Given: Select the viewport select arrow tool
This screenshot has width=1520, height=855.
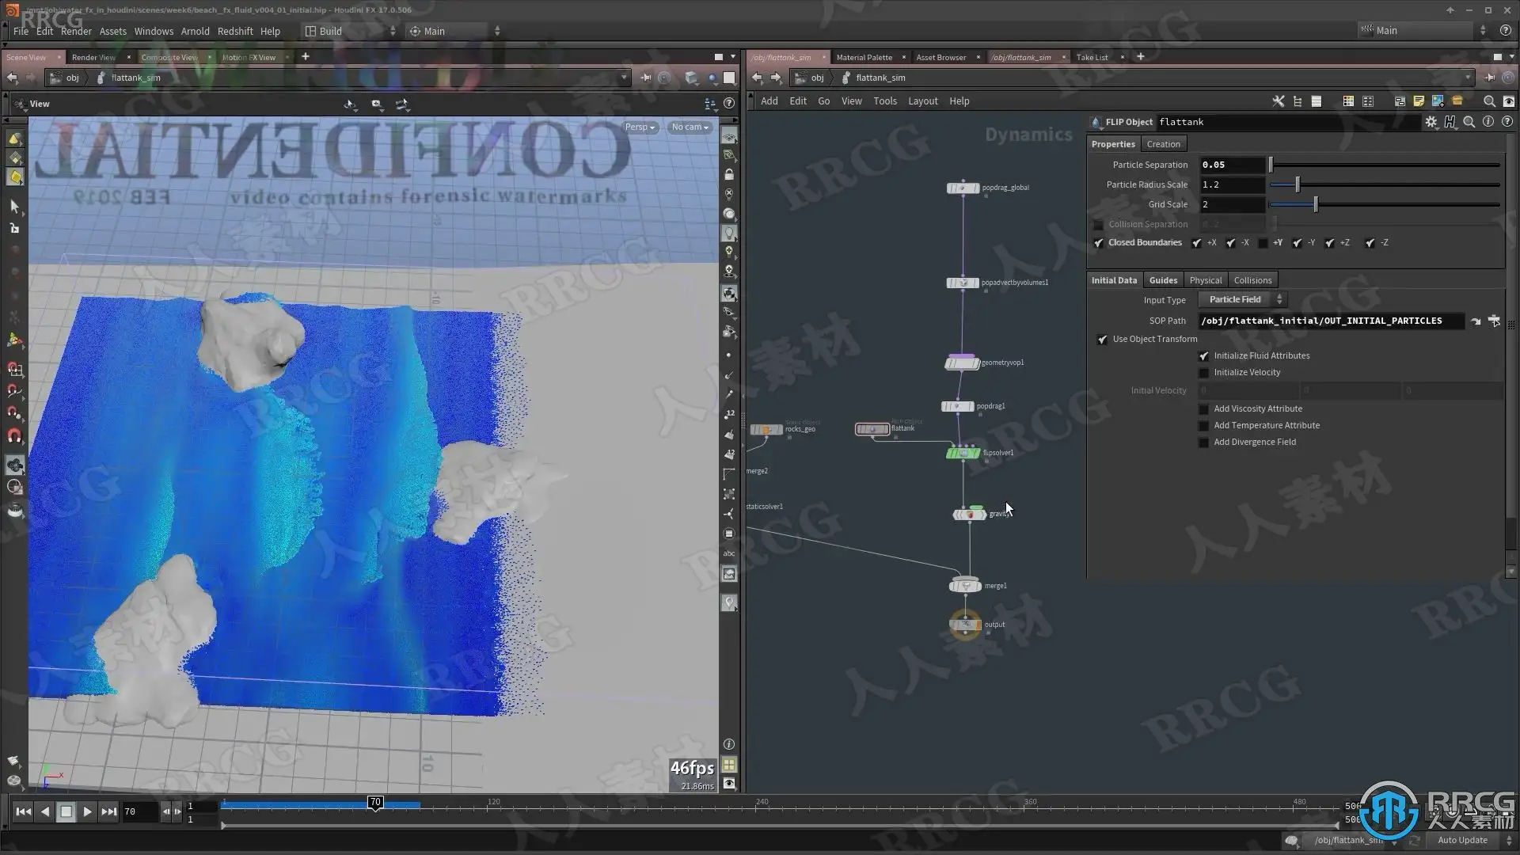Looking at the screenshot, I should tap(14, 207).
